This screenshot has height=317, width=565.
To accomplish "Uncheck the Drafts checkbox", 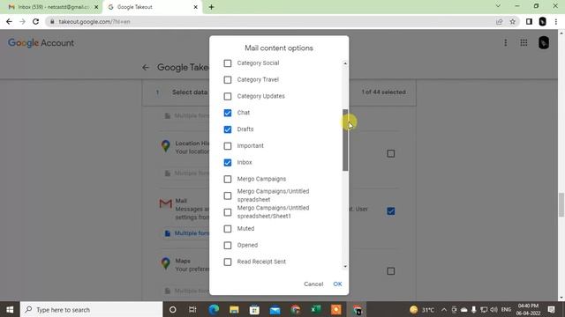I will pyautogui.click(x=228, y=129).
